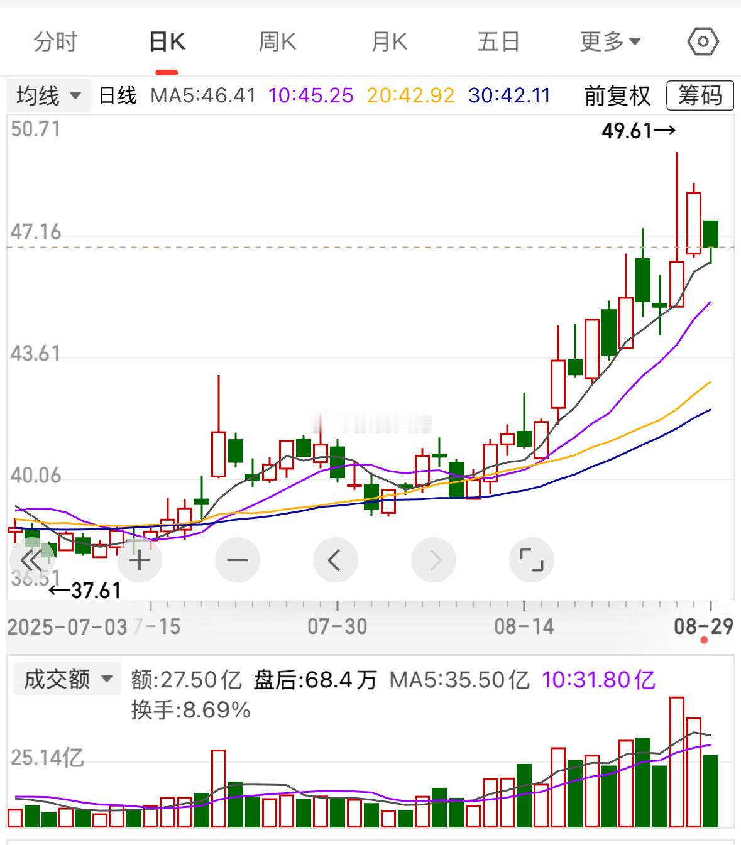The image size is (741, 845).
Task: Click the 49.61 high price label
Action: [639, 131]
